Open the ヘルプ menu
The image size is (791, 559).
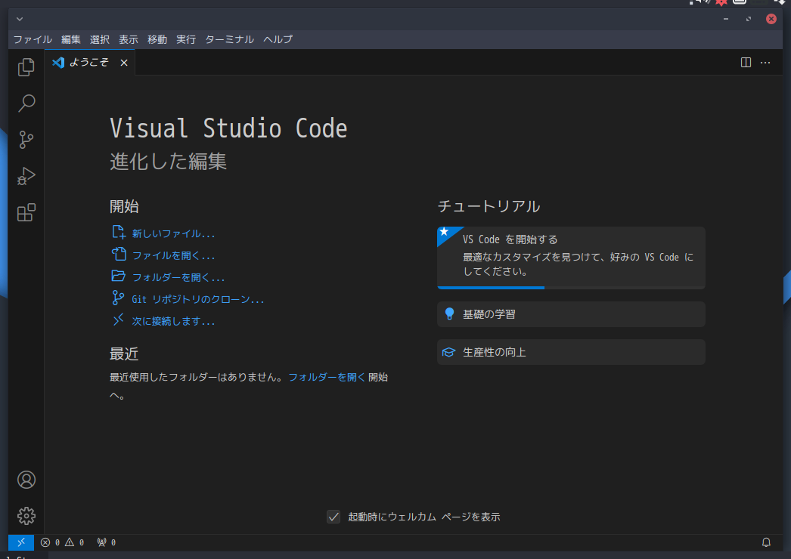point(278,39)
